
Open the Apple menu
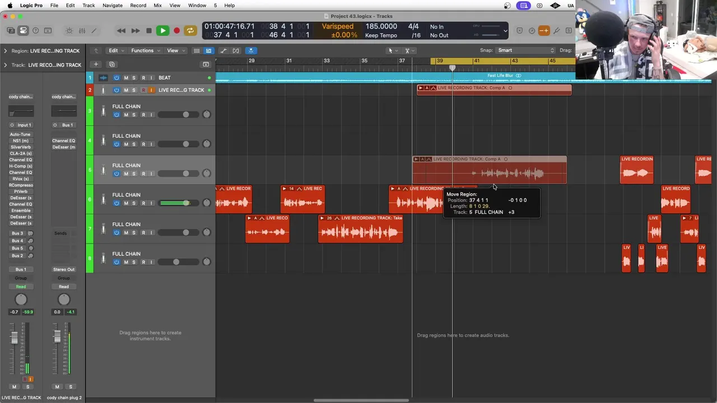click(x=10, y=5)
